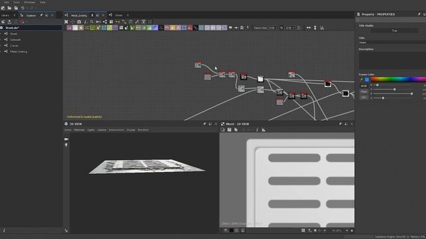Viewport: 426px width, 239px height.
Task: Expand the Sidewalk graph tree arrow
Action: tap(1, 40)
